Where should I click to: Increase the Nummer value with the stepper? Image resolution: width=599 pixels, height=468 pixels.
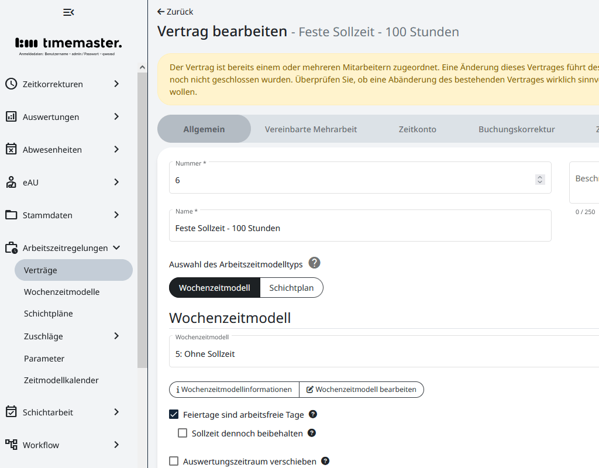(540, 177)
